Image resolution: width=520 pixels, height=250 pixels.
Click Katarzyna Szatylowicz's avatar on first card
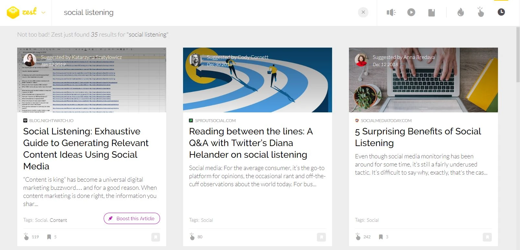click(x=30, y=60)
